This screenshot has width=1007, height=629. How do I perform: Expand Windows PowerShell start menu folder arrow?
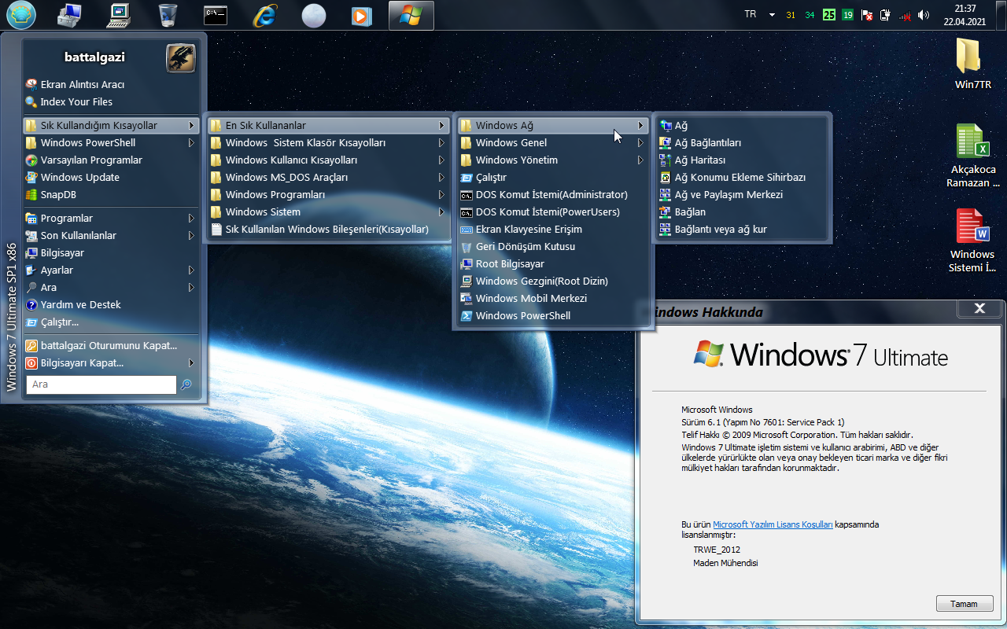coord(191,142)
